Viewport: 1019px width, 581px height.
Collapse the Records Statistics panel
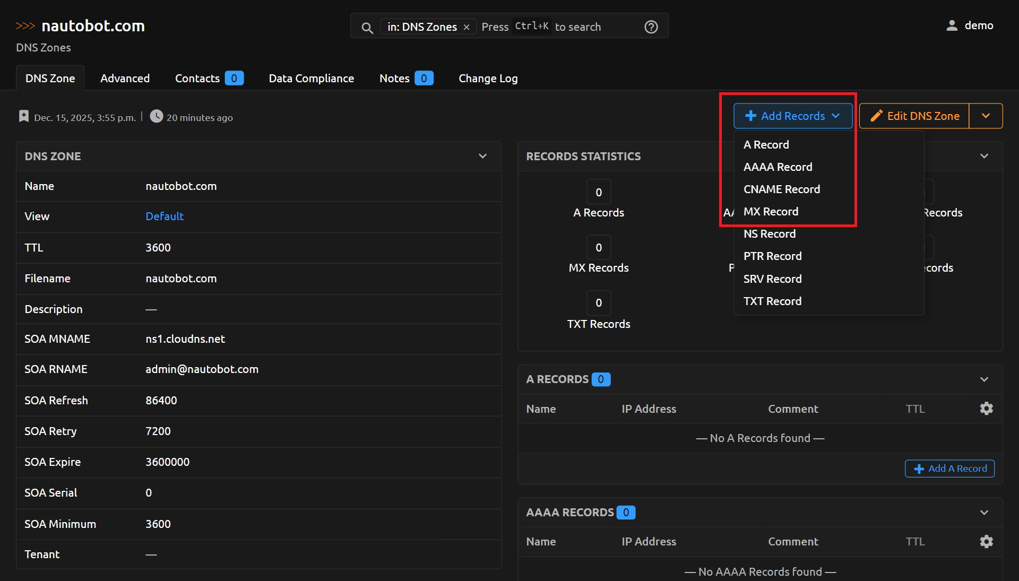coord(984,156)
